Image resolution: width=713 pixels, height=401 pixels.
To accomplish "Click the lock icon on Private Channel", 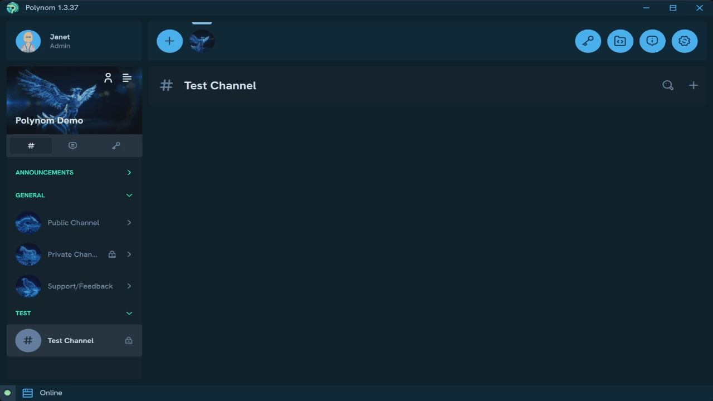I will [x=111, y=254].
